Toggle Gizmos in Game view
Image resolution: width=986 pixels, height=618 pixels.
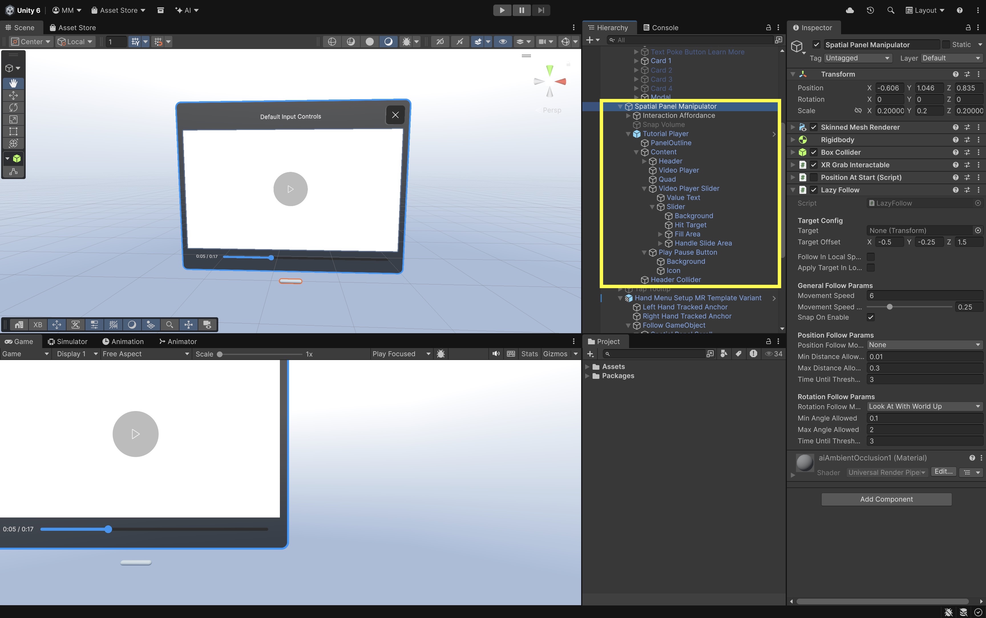555,354
